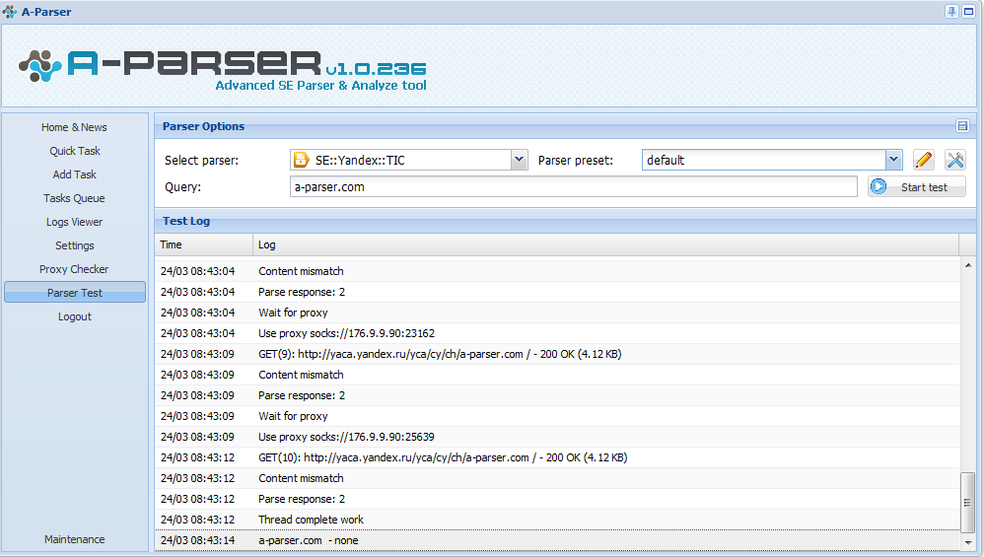Click the window maximize icon in the title bar
Viewport: 984px width, 557px height.
[968, 11]
